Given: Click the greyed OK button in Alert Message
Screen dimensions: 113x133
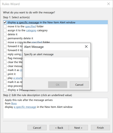Looking at the screenshot, I should [58, 85].
